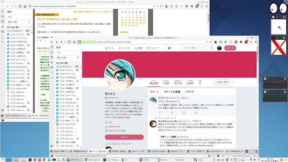Click the @motoken_tw handle on the first tweet
Image resolution: width=288 pixels, height=162 pixels.
(173, 98)
